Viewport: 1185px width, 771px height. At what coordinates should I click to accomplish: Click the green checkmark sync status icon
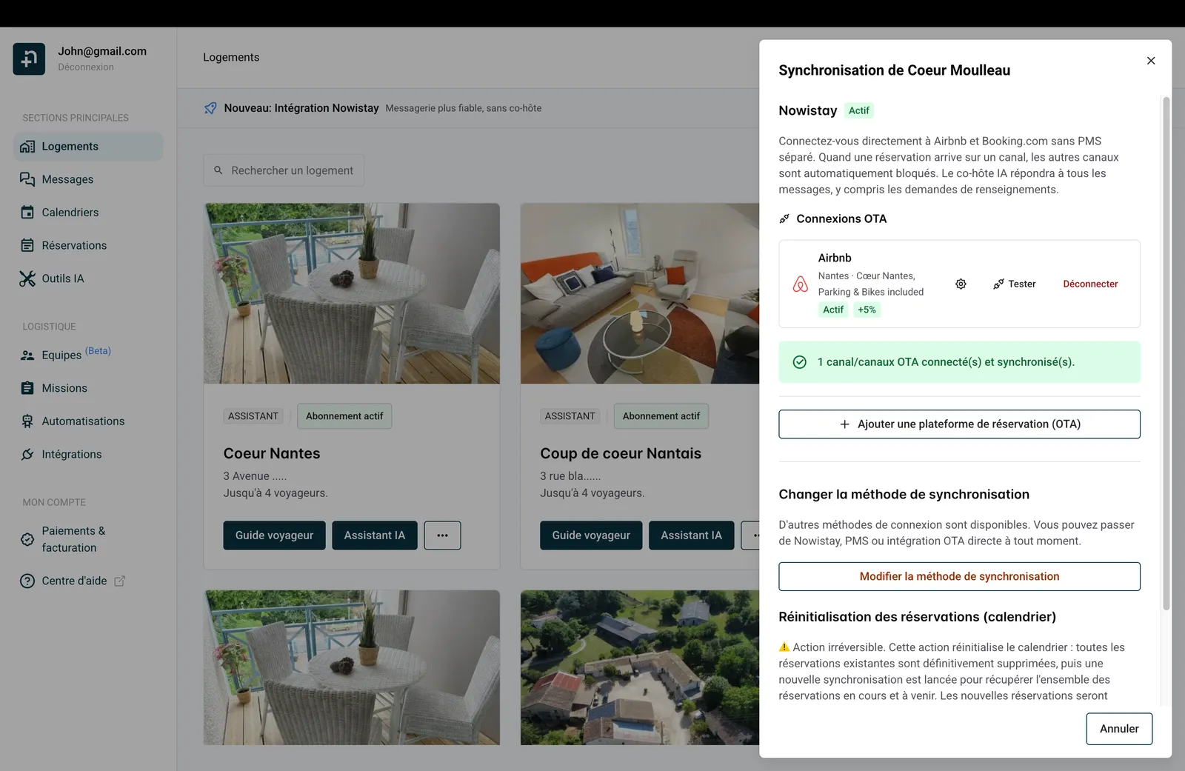(800, 362)
